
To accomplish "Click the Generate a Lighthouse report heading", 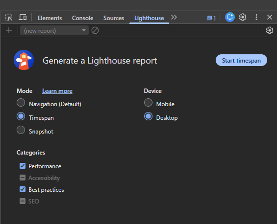I will [x=100, y=61].
